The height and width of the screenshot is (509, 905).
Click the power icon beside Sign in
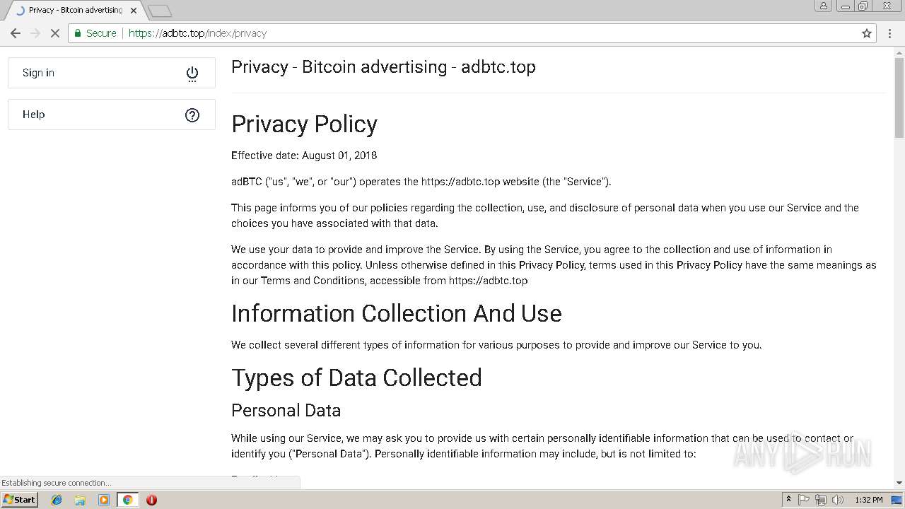192,74
